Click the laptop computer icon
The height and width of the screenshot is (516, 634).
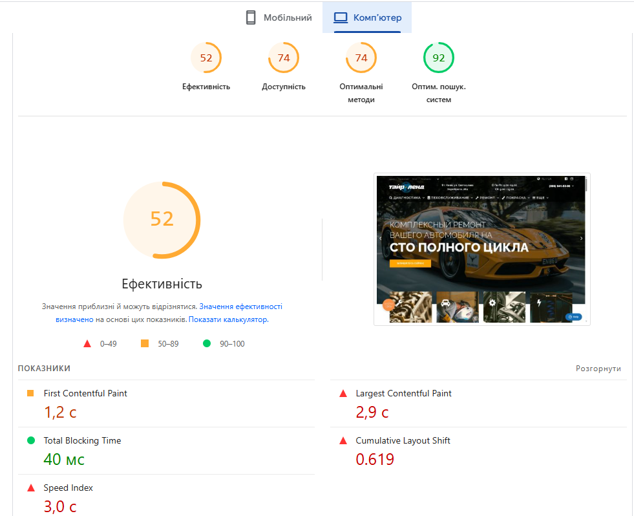pyautogui.click(x=341, y=17)
